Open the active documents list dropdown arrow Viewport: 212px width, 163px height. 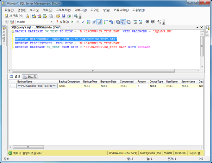click(x=197, y=27)
